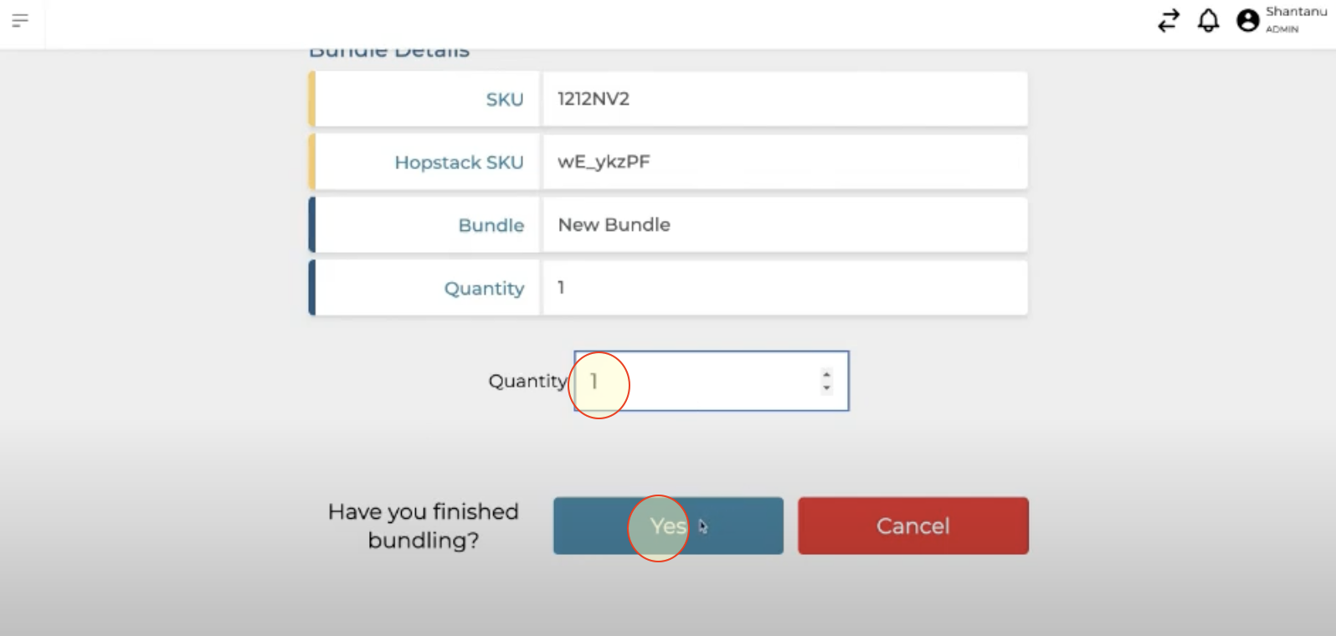Open the hamburger sidebar menu

[x=20, y=20]
